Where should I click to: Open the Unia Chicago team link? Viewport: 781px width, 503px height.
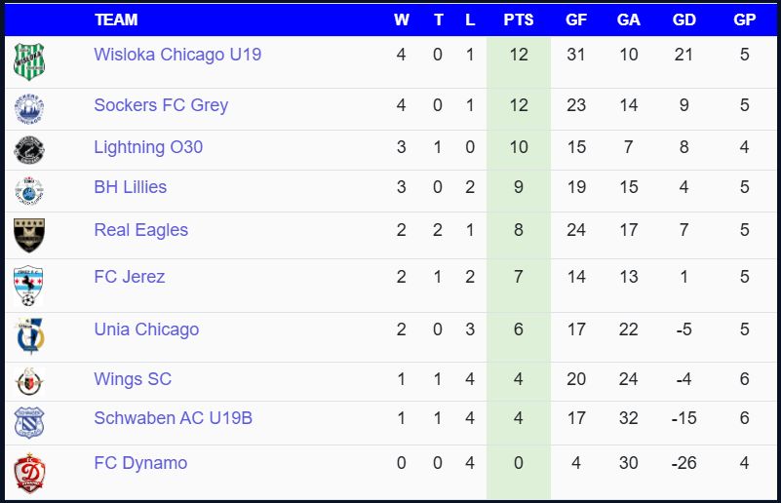146,329
